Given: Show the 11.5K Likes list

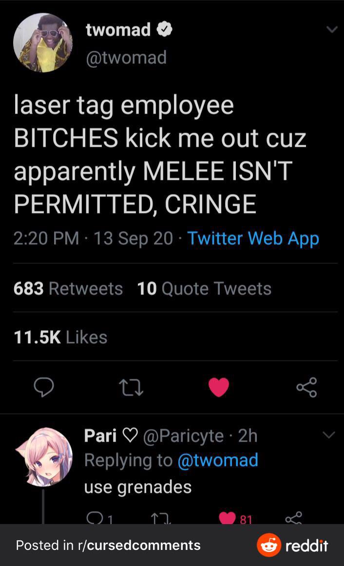Looking at the screenshot, I should point(60,337).
